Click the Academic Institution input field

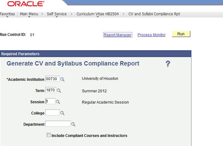[x=52, y=79]
